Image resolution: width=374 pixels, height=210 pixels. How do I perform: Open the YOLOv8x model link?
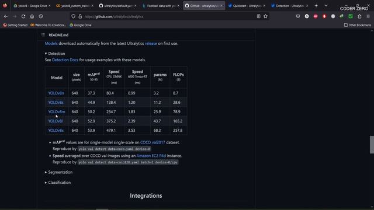[56, 131]
